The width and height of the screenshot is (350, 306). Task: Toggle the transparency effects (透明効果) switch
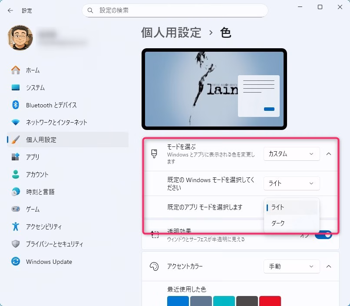point(324,235)
